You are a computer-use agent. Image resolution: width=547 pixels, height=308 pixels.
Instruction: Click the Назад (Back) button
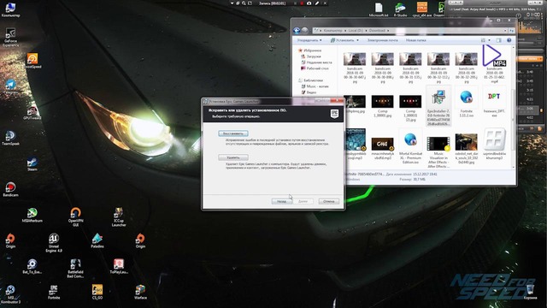click(x=281, y=202)
